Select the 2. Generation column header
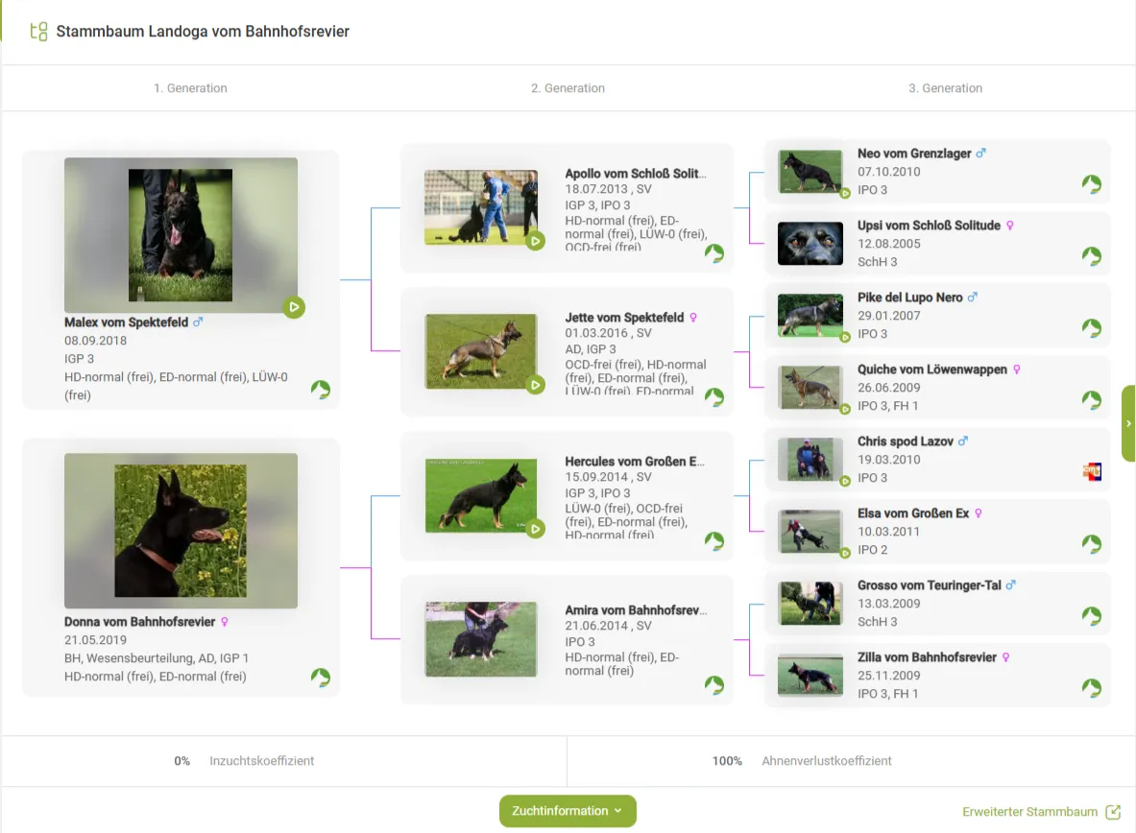Screen dimensions: 1136x833 pos(568,88)
